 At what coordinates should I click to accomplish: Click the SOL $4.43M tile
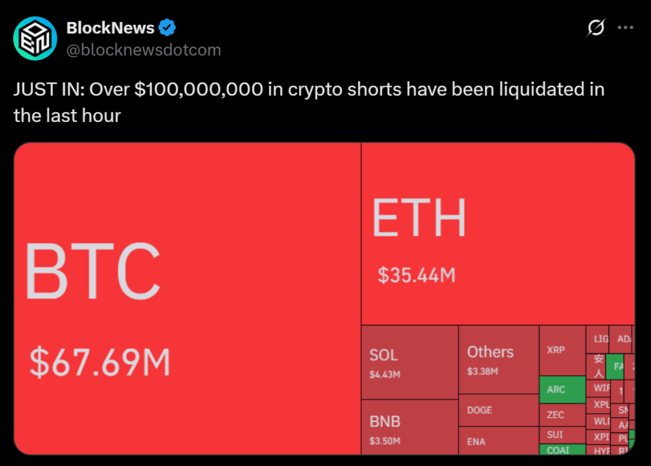click(409, 362)
